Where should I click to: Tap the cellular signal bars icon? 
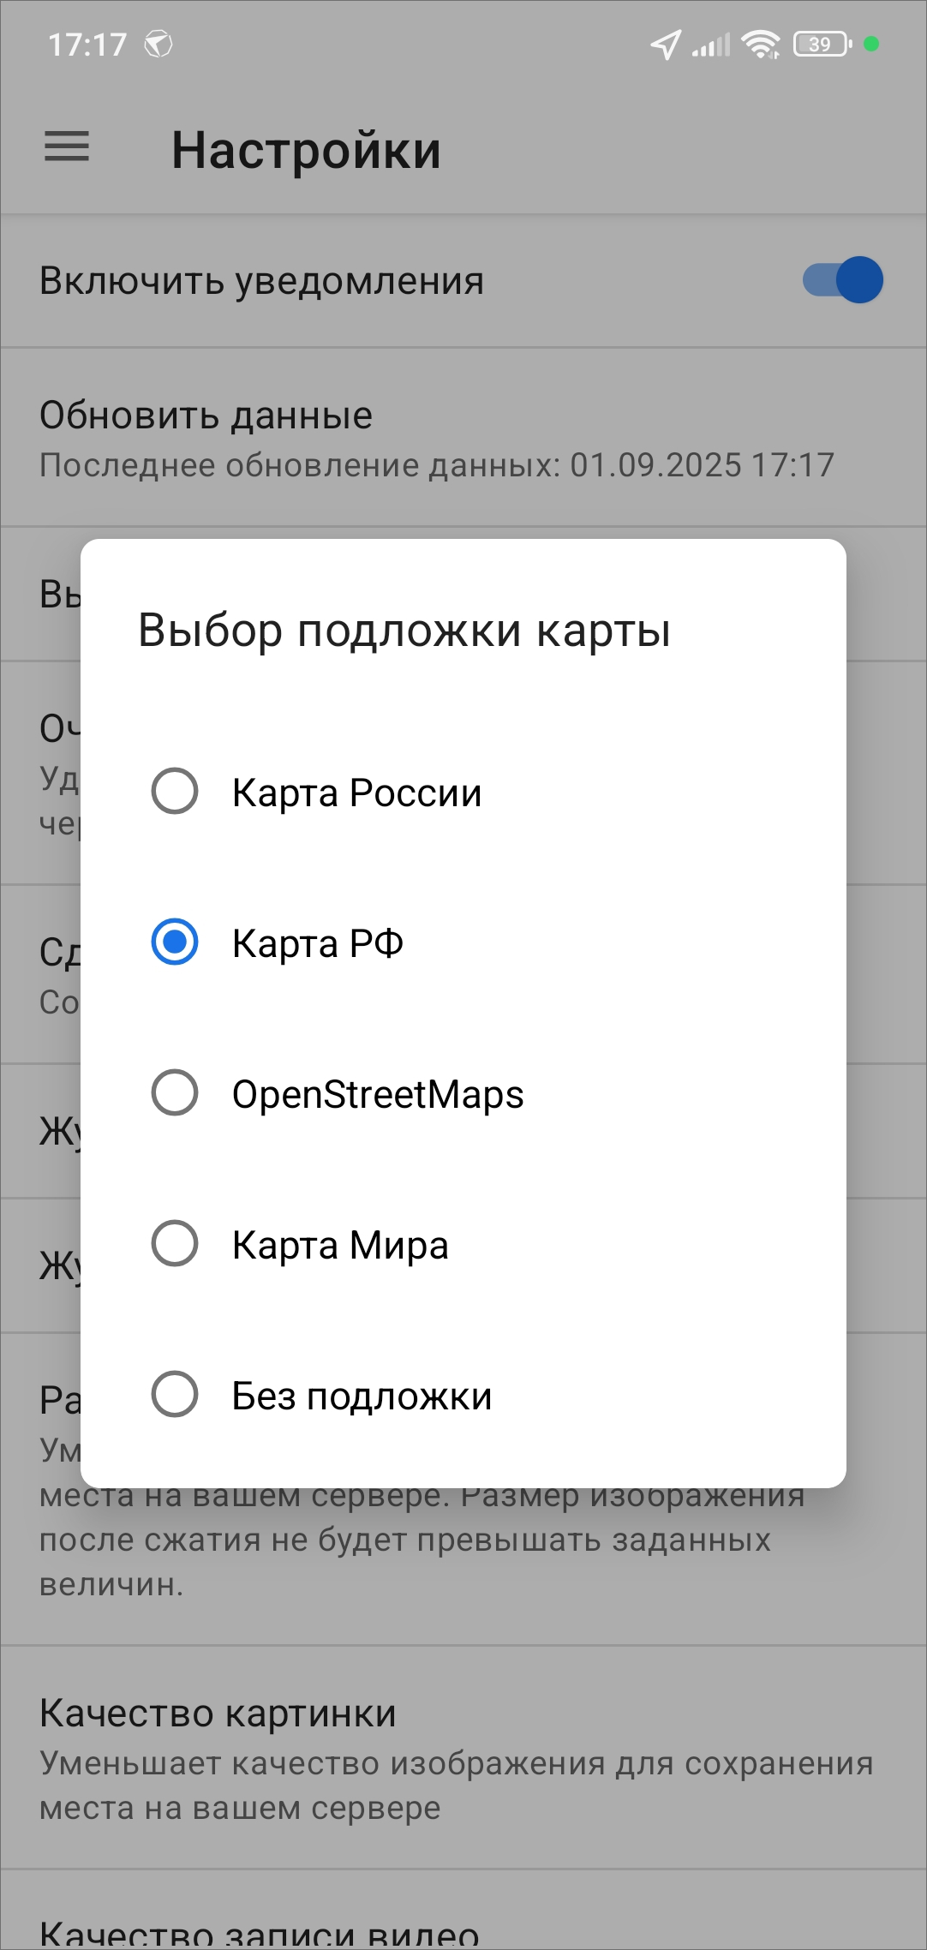(711, 45)
